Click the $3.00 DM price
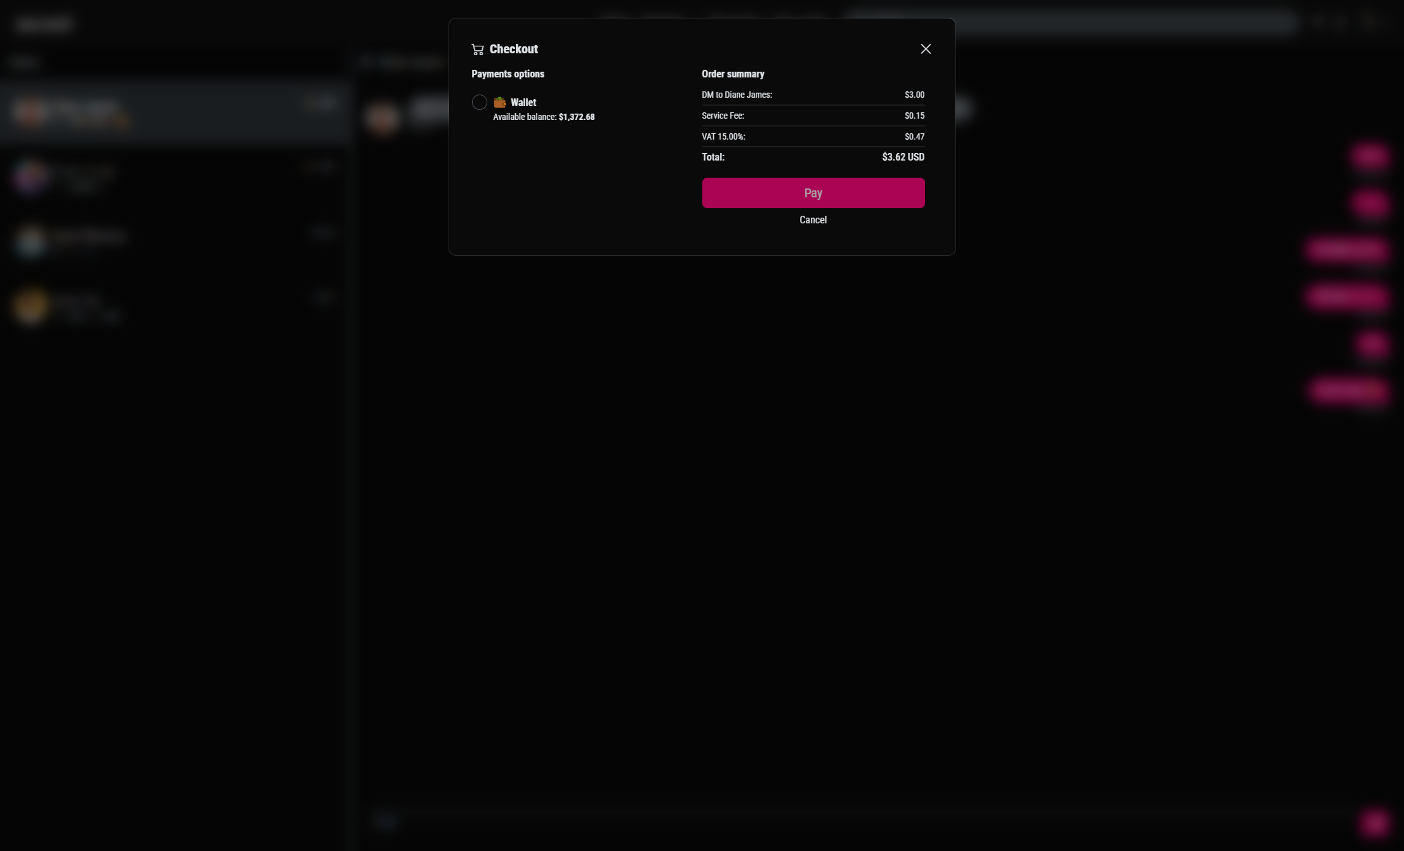1404x851 pixels. (x=914, y=95)
